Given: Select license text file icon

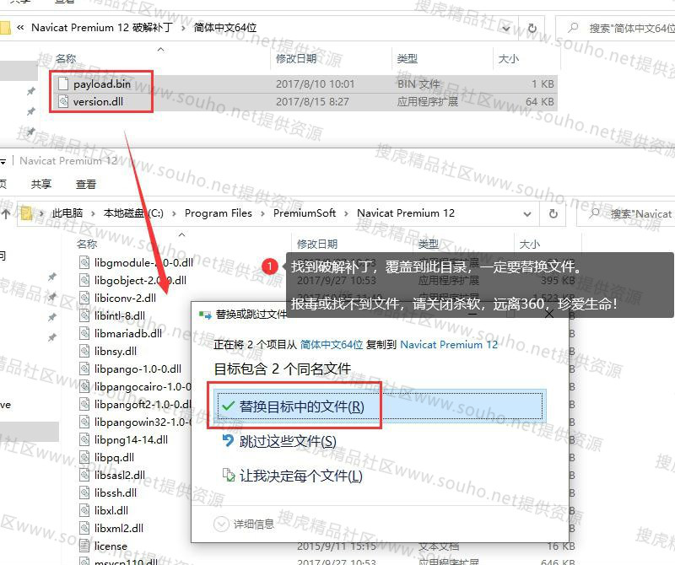Looking at the screenshot, I should coord(85,546).
